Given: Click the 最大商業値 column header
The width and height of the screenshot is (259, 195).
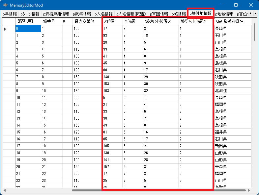Looking at the screenshot, I should coord(84,21).
